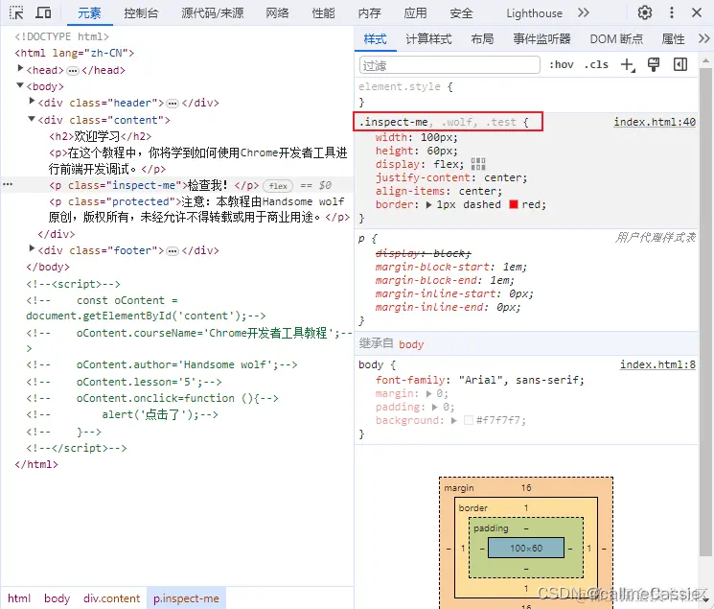Open the paintbrush rendering emulation icon
714x609 pixels.
click(x=654, y=64)
